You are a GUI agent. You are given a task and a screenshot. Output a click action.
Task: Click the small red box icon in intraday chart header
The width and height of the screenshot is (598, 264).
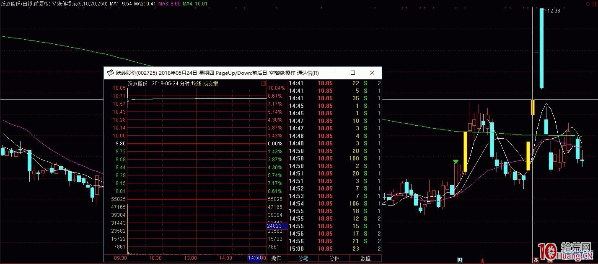(x=264, y=84)
